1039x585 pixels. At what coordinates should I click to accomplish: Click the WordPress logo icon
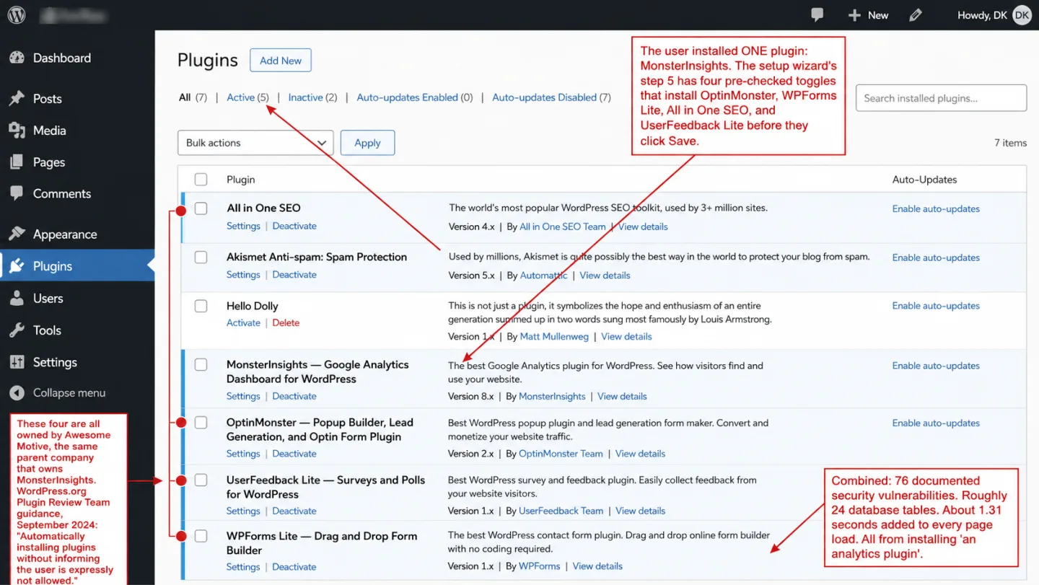coord(17,14)
